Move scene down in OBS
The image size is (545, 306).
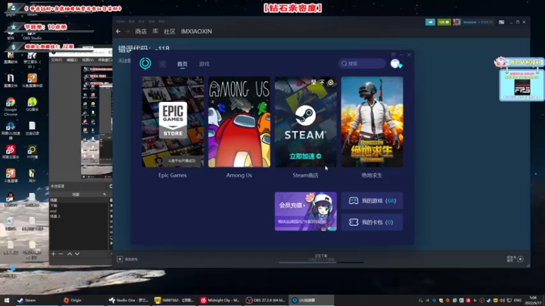(x=77, y=254)
